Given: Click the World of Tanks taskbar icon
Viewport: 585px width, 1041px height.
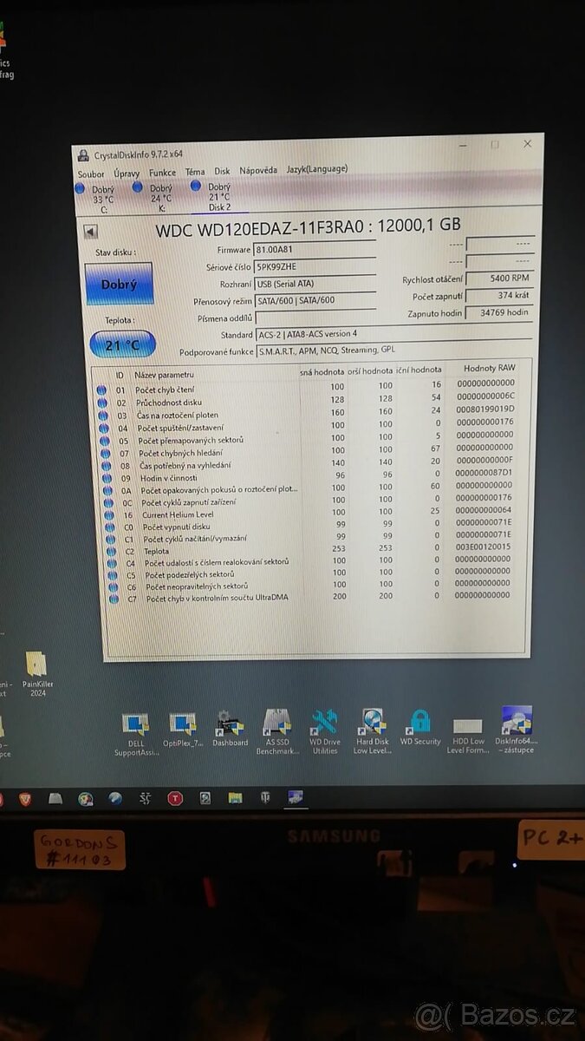Looking at the screenshot, I should tap(265, 797).
